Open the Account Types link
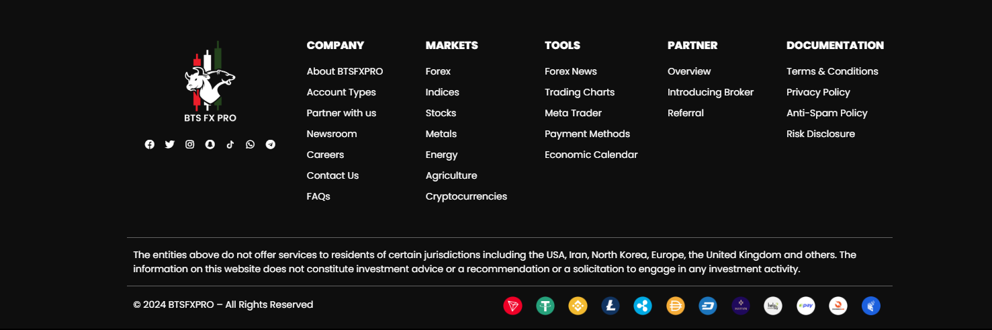This screenshot has height=330, width=992. (341, 92)
